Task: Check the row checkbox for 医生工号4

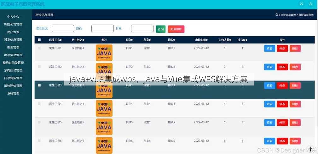Action: [39, 104]
